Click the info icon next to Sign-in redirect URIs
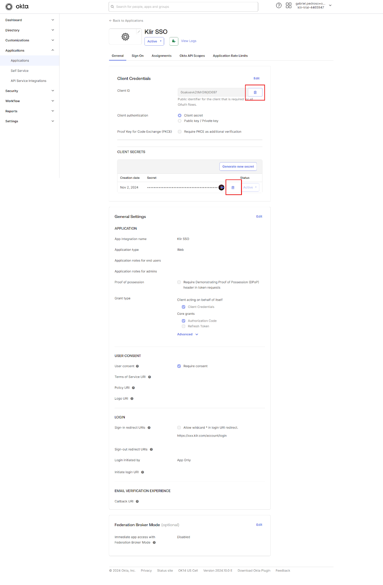 tap(149, 428)
